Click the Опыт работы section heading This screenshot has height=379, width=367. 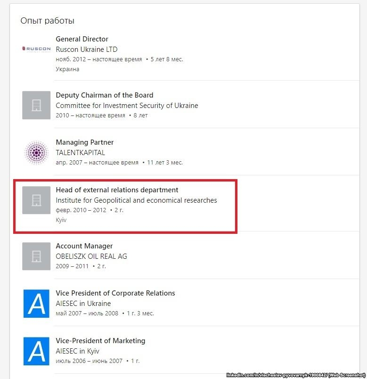47,21
